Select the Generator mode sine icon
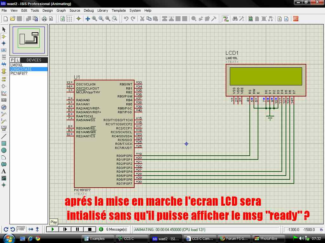Screen dimensions: 325x243 (x=4, y=107)
